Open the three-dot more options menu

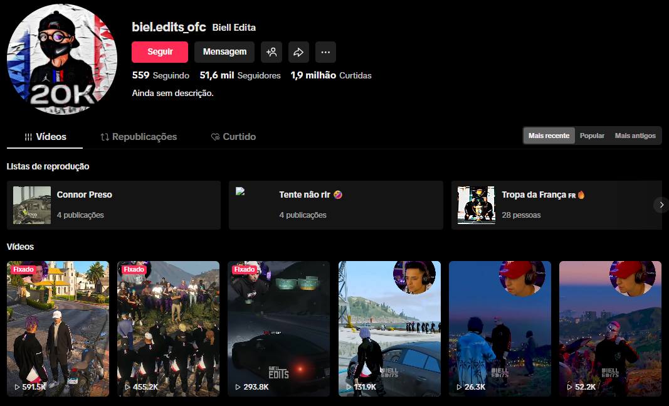325,52
